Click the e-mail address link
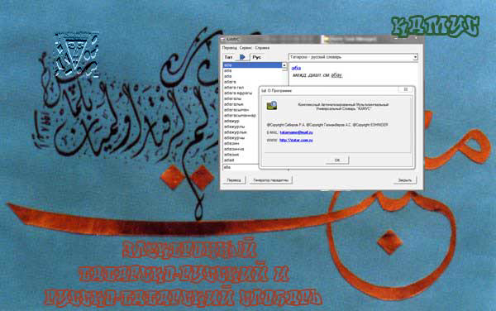 (297, 132)
